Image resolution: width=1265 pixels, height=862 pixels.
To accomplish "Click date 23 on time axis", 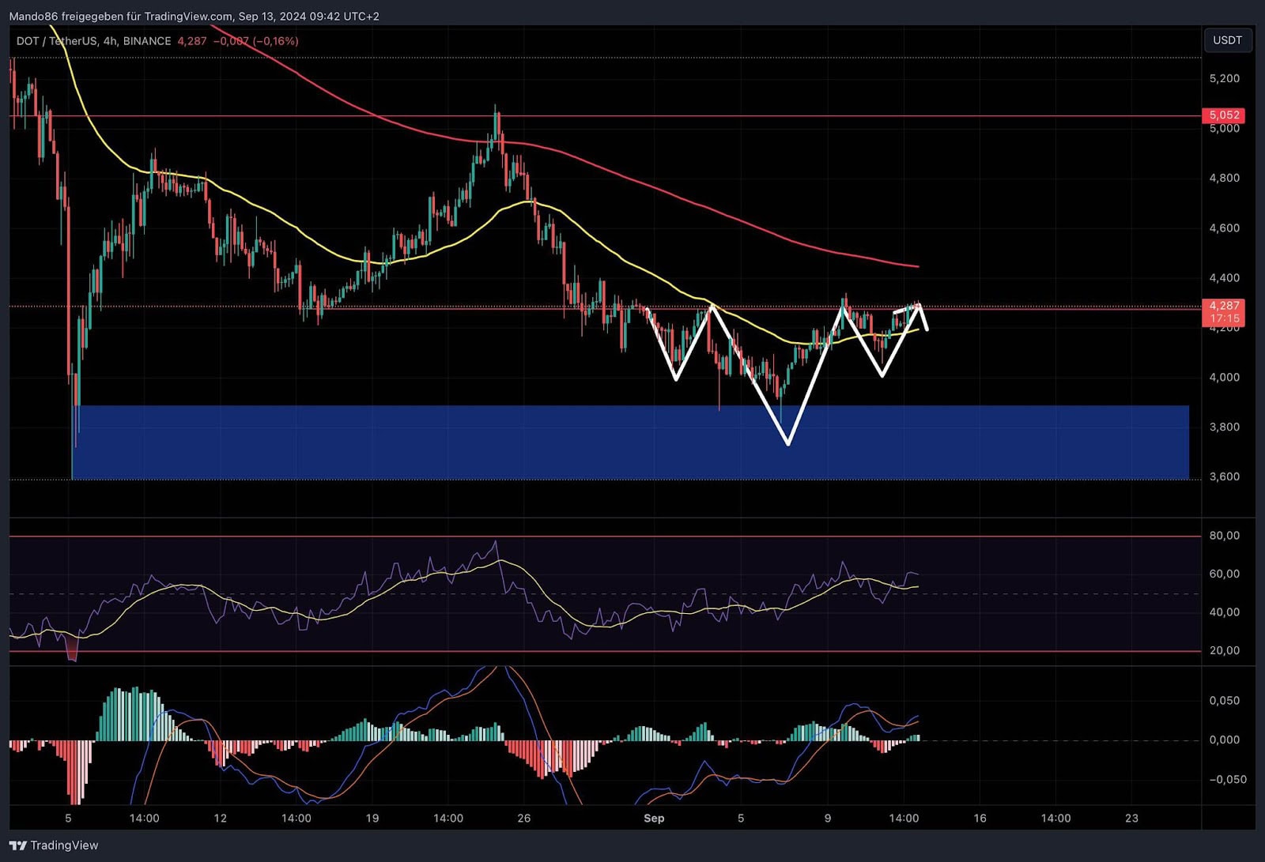I will (1131, 819).
